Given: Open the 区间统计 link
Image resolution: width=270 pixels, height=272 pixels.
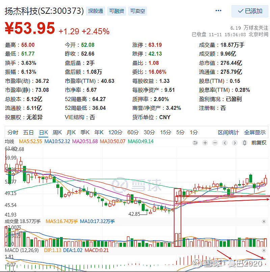Looking at the screenshot, I should [228, 133].
